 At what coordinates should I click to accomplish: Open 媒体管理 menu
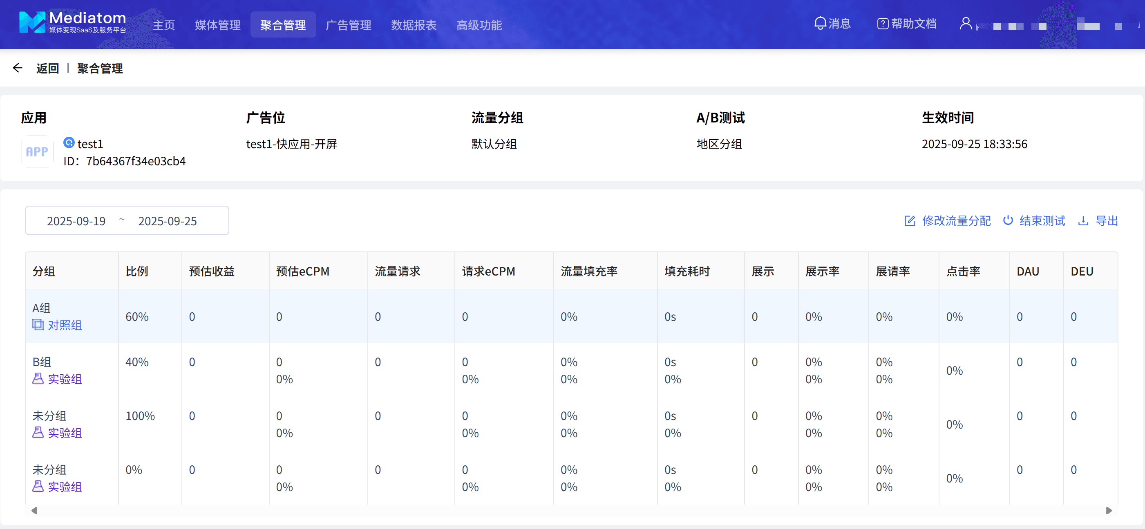[x=217, y=25]
